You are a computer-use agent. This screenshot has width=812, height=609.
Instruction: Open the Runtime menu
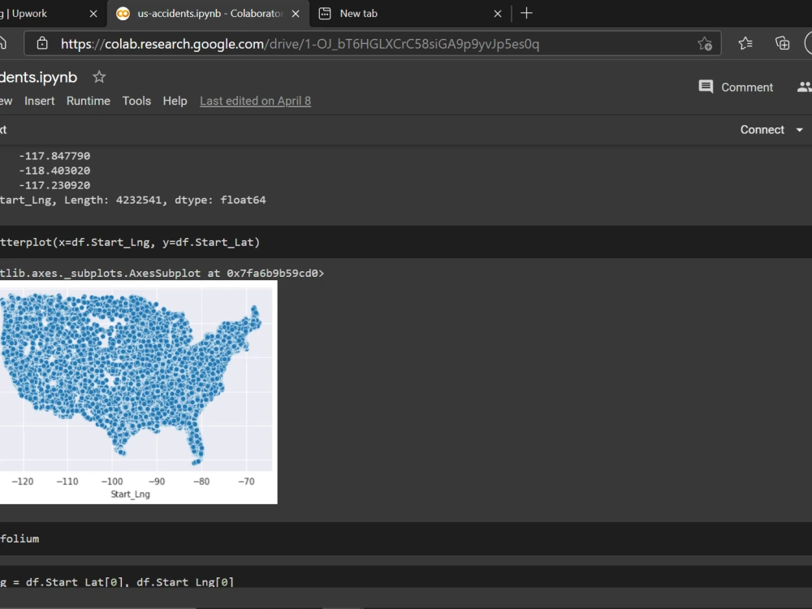tap(89, 101)
